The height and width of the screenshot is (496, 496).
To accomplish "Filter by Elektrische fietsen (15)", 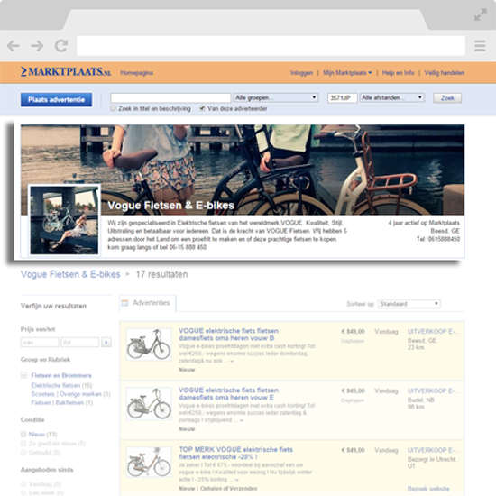I will click(x=61, y=385).
